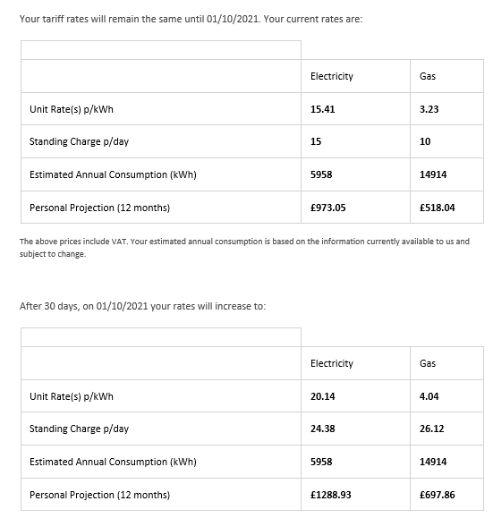Image resolution: width=493 pixels, height=518 pixels.
Task: Click the current electricity unit rate 15.41
Action: click(x=322, y=109)
